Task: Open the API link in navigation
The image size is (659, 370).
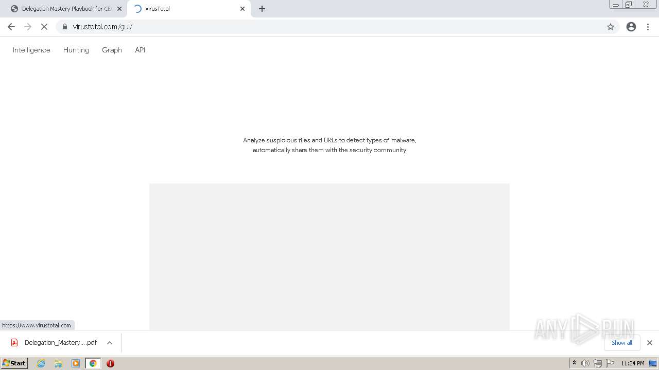Action: pyautogui.click(x=140, y=50)
